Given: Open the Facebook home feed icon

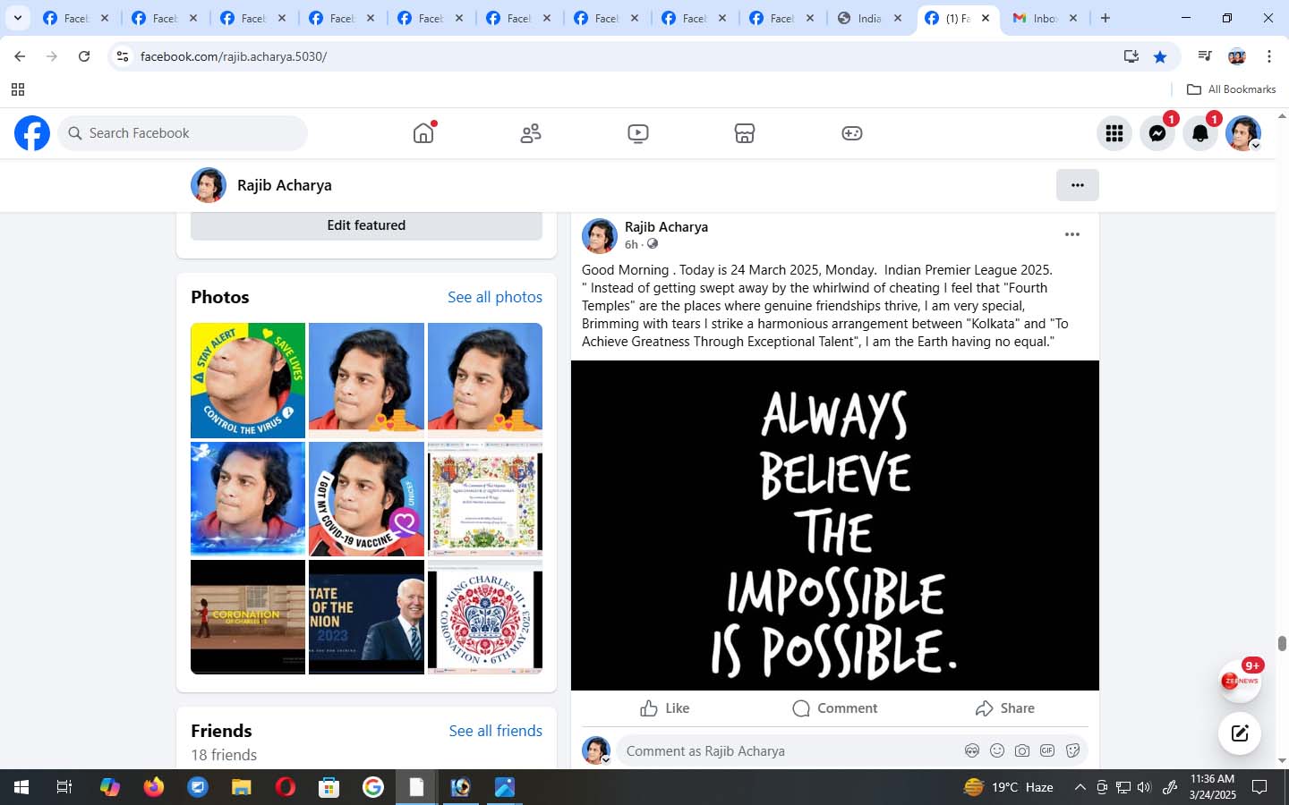Looking at the screenshot, I should click(423, 133).
